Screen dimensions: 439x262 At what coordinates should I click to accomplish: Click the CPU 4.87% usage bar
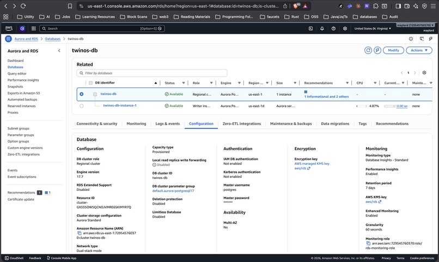coord(362,106)
